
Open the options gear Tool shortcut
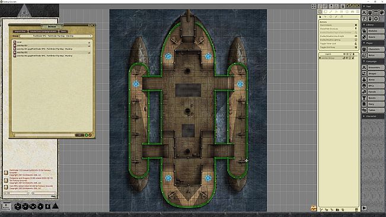[376, 19]
